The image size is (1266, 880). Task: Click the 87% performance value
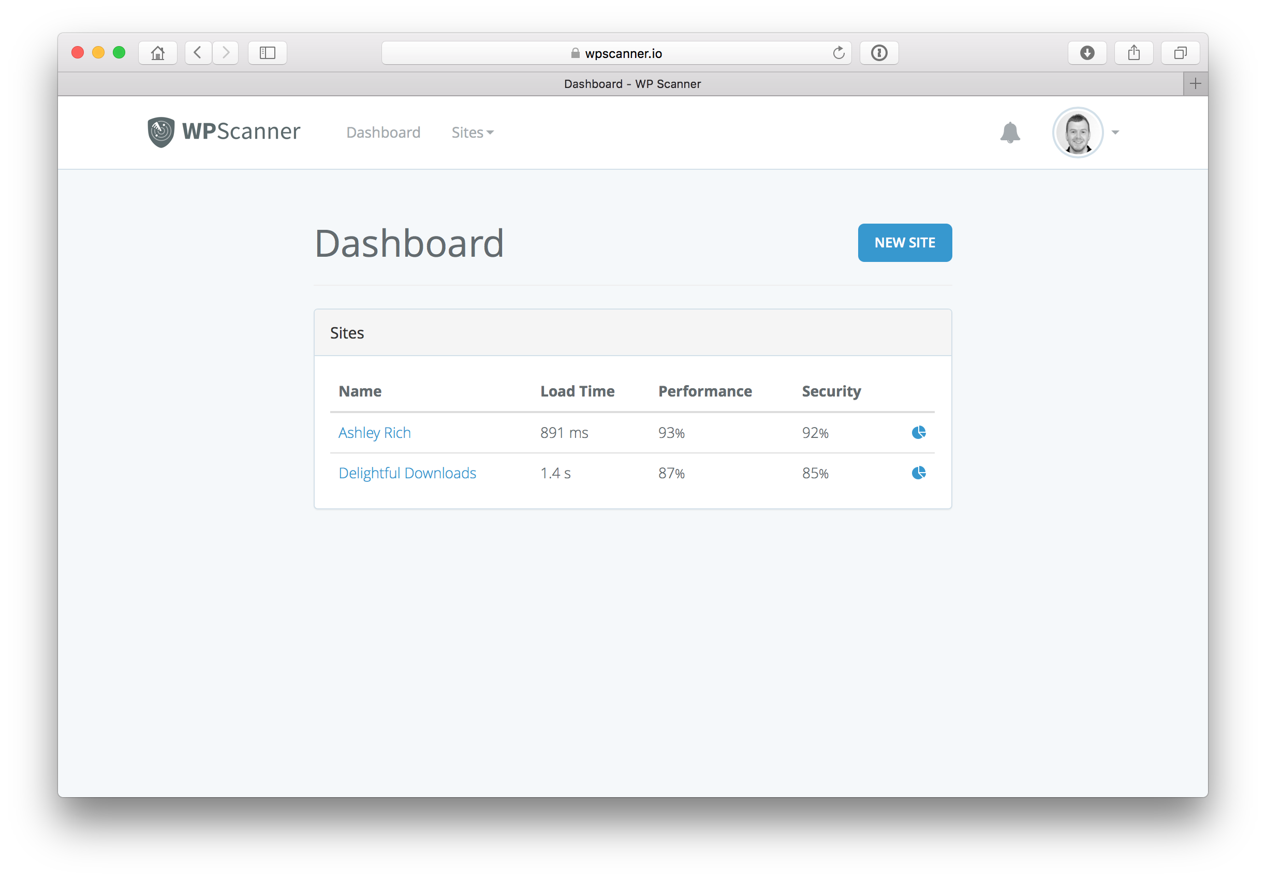point(671,473)
